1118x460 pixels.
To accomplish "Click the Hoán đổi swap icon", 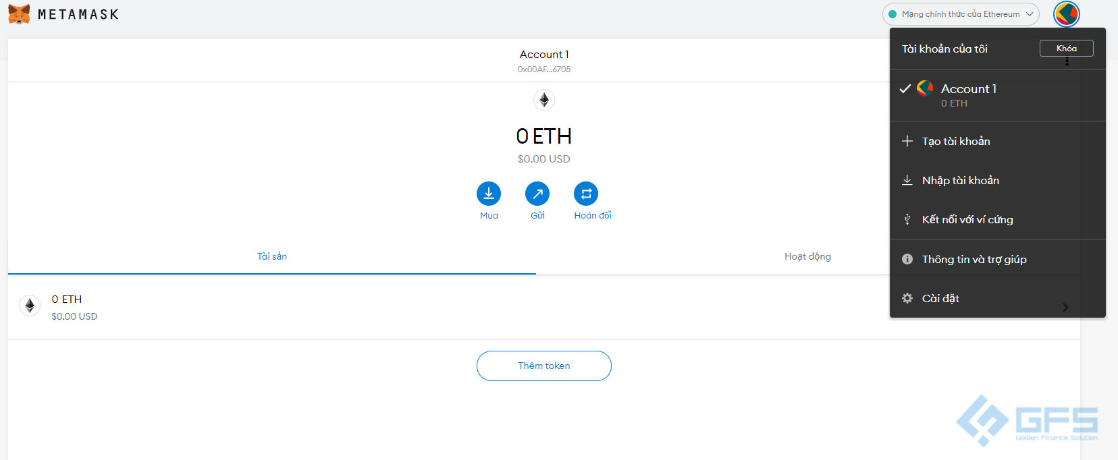I will coord(586,194).
